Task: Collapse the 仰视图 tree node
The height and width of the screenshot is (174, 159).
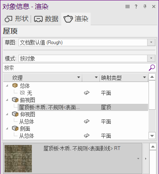Action: point(7,114)
